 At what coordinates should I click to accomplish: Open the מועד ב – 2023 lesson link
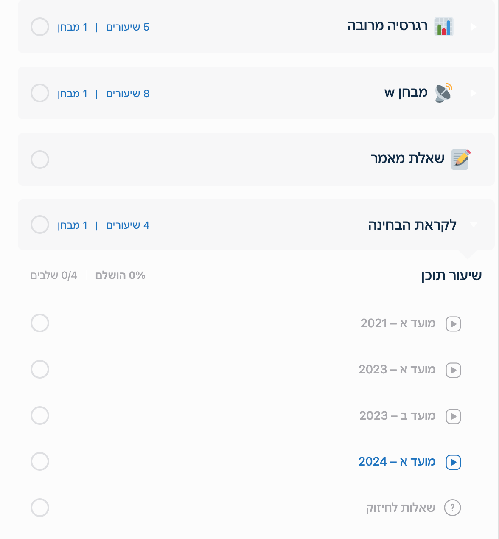[x=397, y=415]
